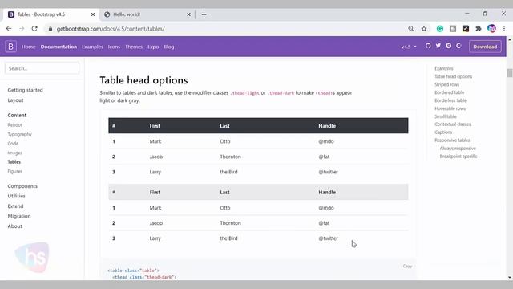Open the Open Collective icon link
This screenshot has height=289, width=513.
[x=458, y=46]
